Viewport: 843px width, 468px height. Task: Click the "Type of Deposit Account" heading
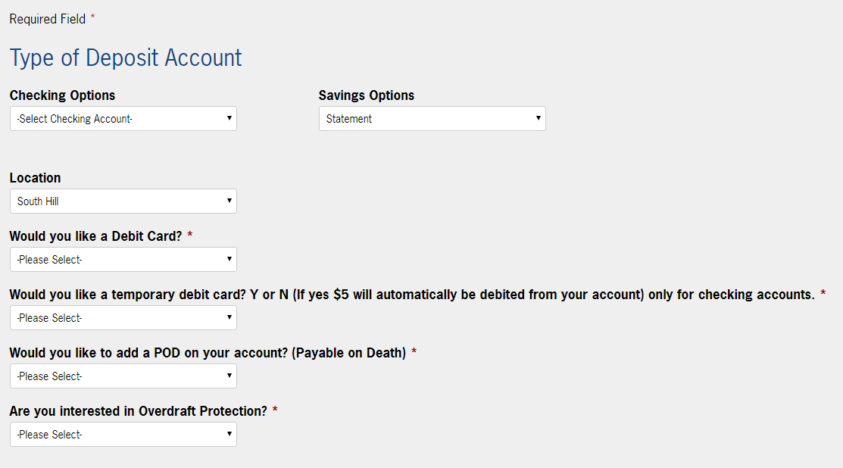point(126,58)
